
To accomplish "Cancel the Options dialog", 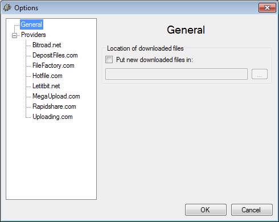I will 252,209.
